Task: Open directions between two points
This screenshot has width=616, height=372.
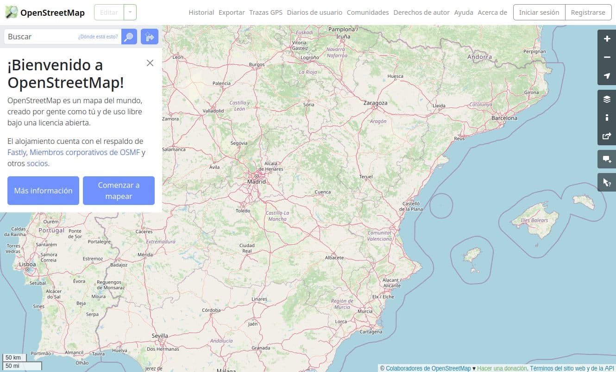Action: tap(150, 37)
